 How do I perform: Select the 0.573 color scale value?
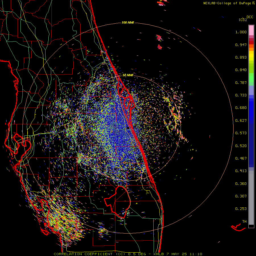(241, 133)
